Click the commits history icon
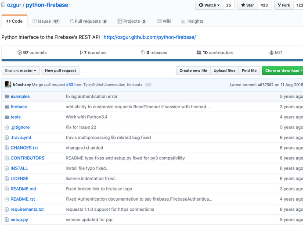 [20, 53]
